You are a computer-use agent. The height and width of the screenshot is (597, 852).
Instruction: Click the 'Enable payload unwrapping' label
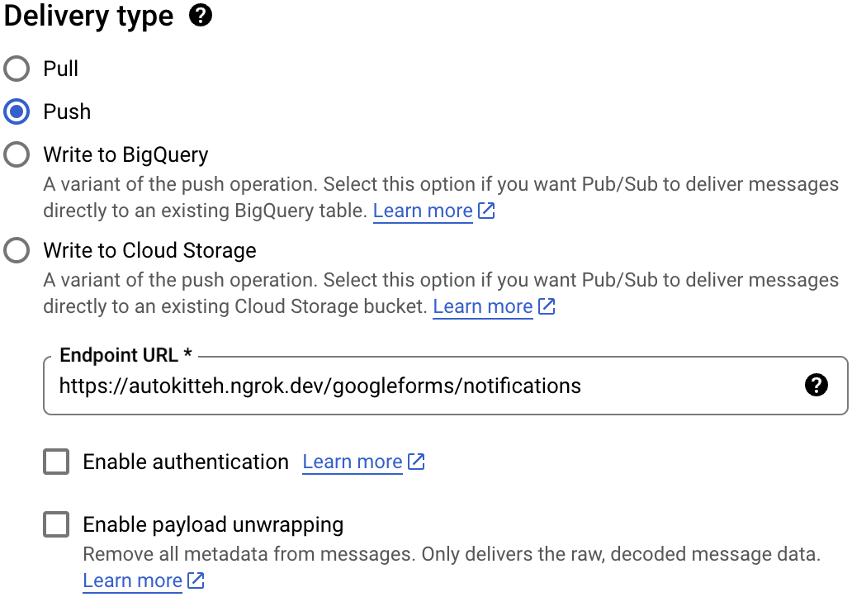coord(213,525)
